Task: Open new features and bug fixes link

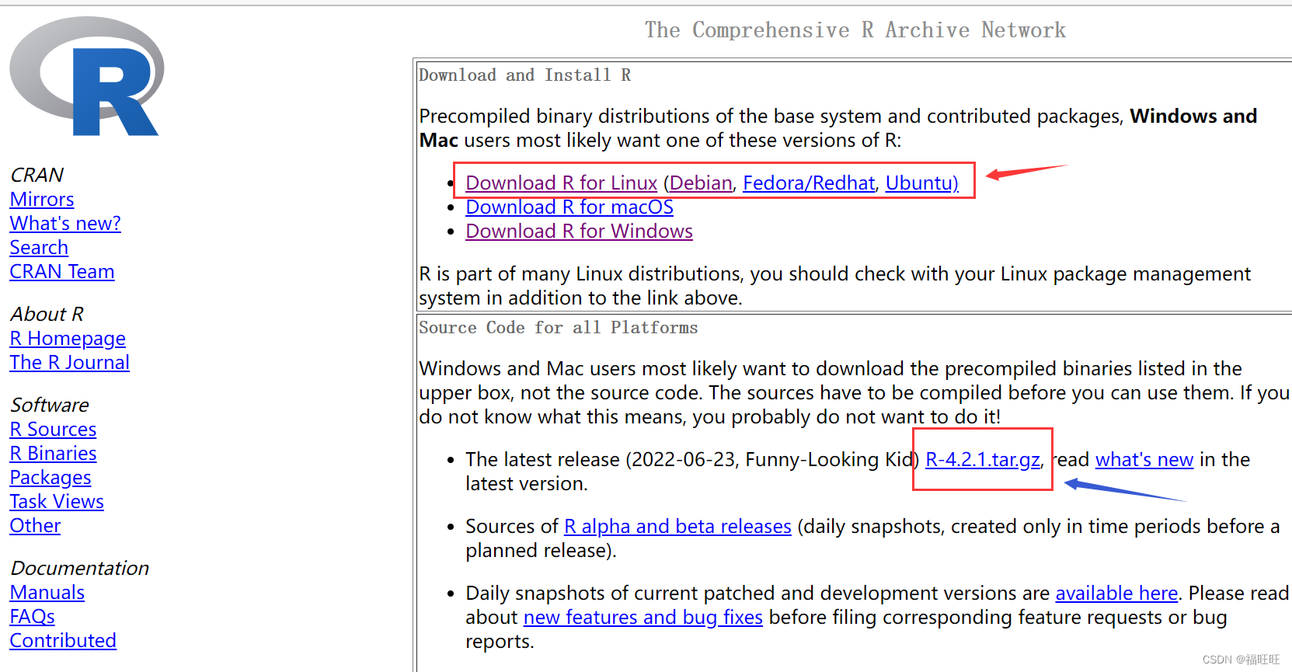Action: (x=643, y=618)
